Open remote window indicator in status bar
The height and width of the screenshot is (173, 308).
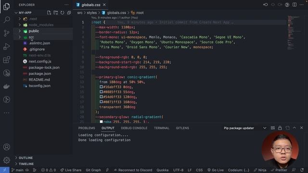(x=5, y=170)
